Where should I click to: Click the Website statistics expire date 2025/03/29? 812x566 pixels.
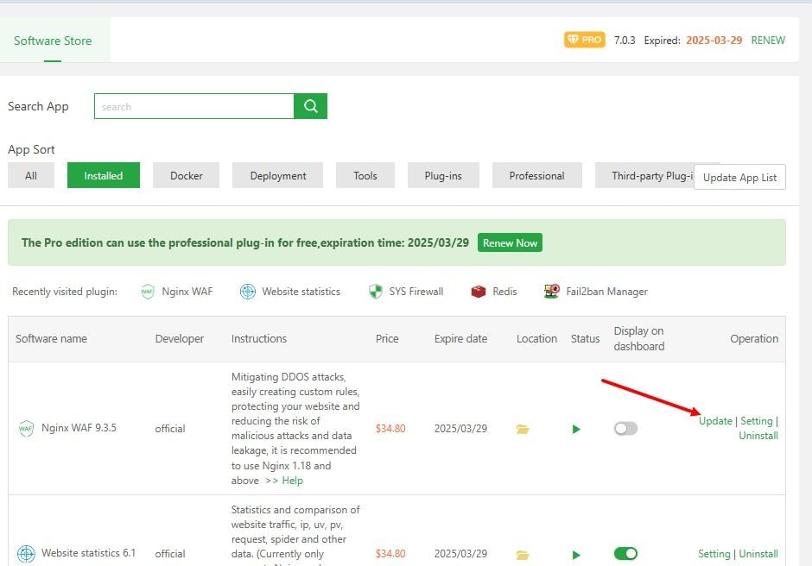[x=460, y=554]
